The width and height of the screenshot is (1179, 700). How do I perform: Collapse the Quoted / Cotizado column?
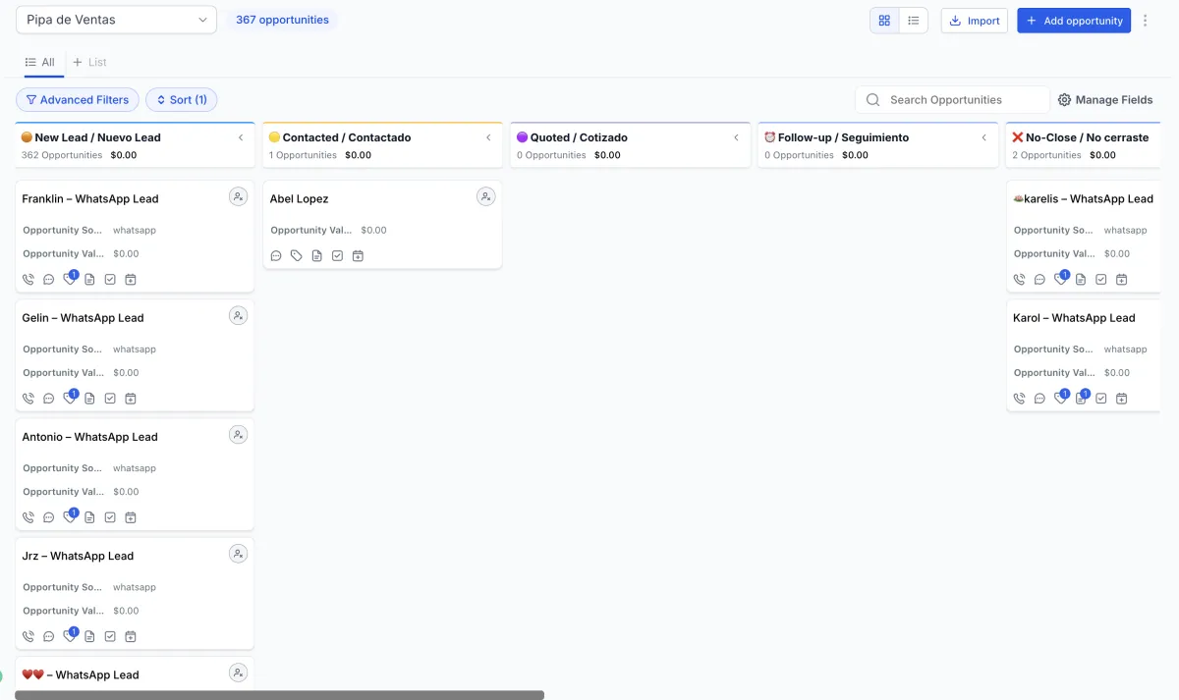click(x=736, y=137)
